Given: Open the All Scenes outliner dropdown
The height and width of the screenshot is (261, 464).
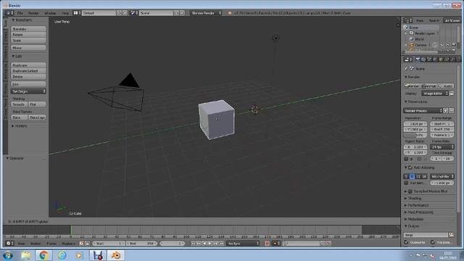Looking at the screenshot, I should point(452,20).
